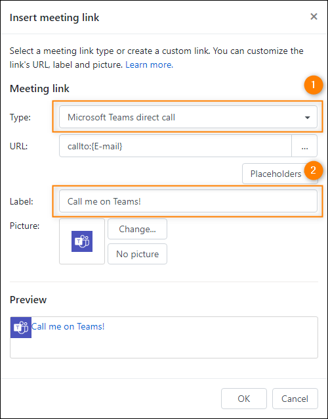Click the URL: label

[18, 146]
